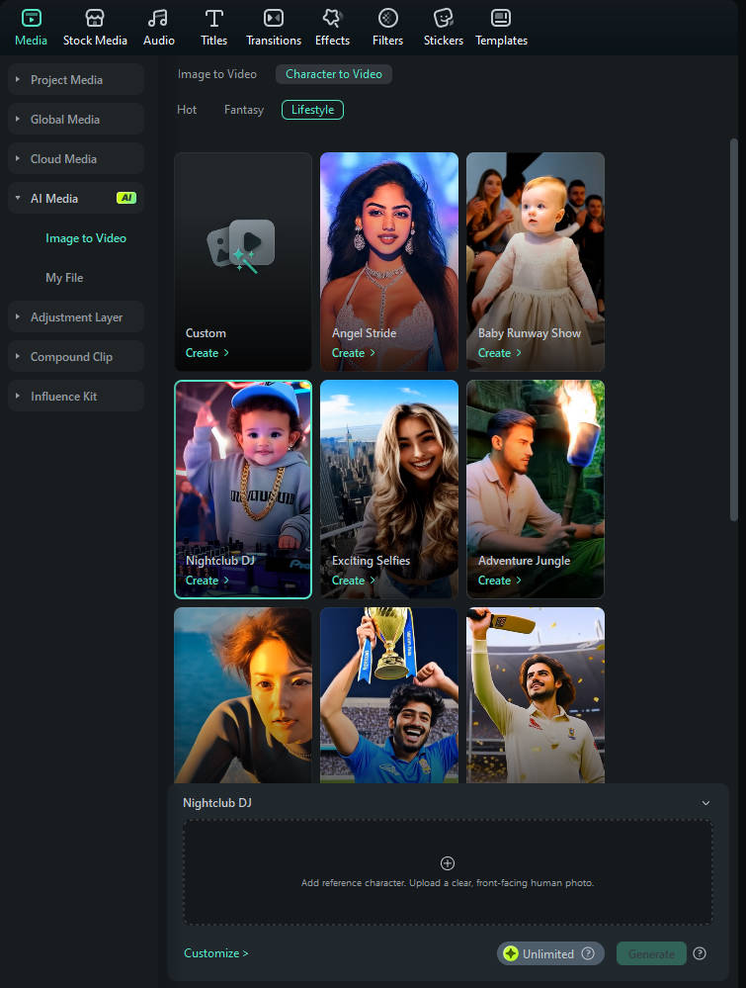The image size is (746, 988).
Task: Open My File under AI Media
Action: click(x=64, y=278)
